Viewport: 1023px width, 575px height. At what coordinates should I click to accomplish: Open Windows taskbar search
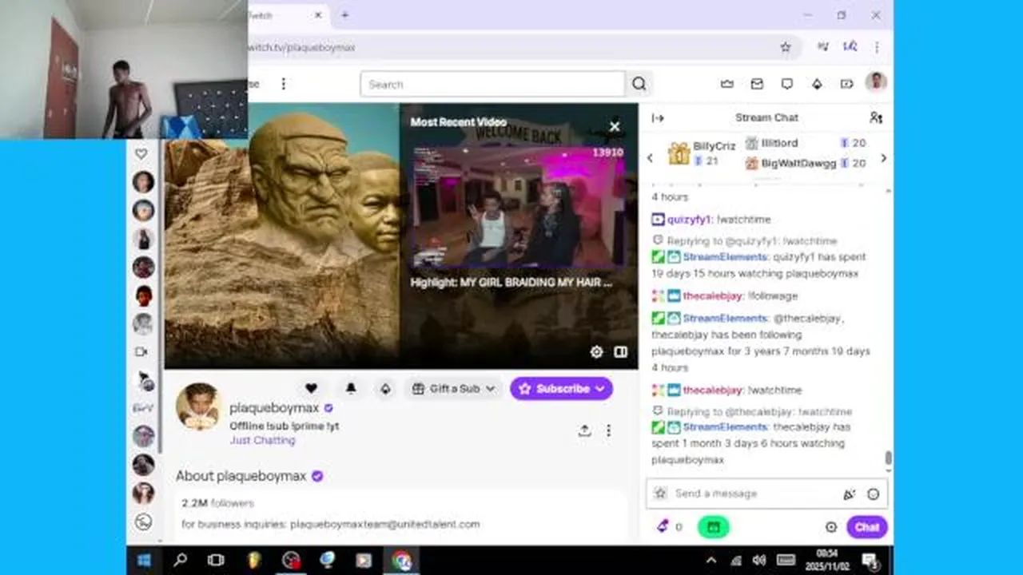(x=181, y=561)
